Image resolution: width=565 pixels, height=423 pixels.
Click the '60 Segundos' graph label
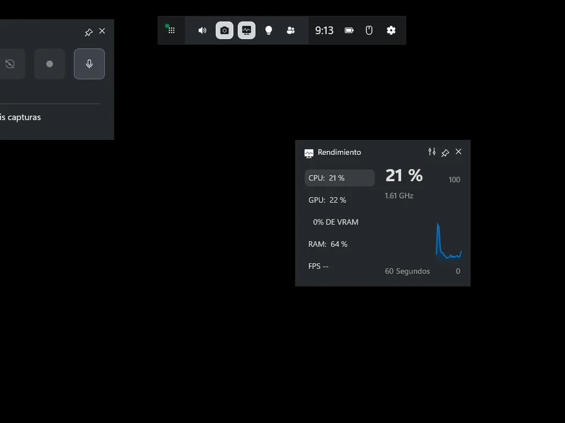pos(407,271)
